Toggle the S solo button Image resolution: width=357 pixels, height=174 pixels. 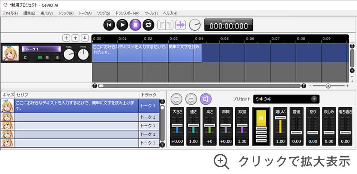[x=47, y=58]
